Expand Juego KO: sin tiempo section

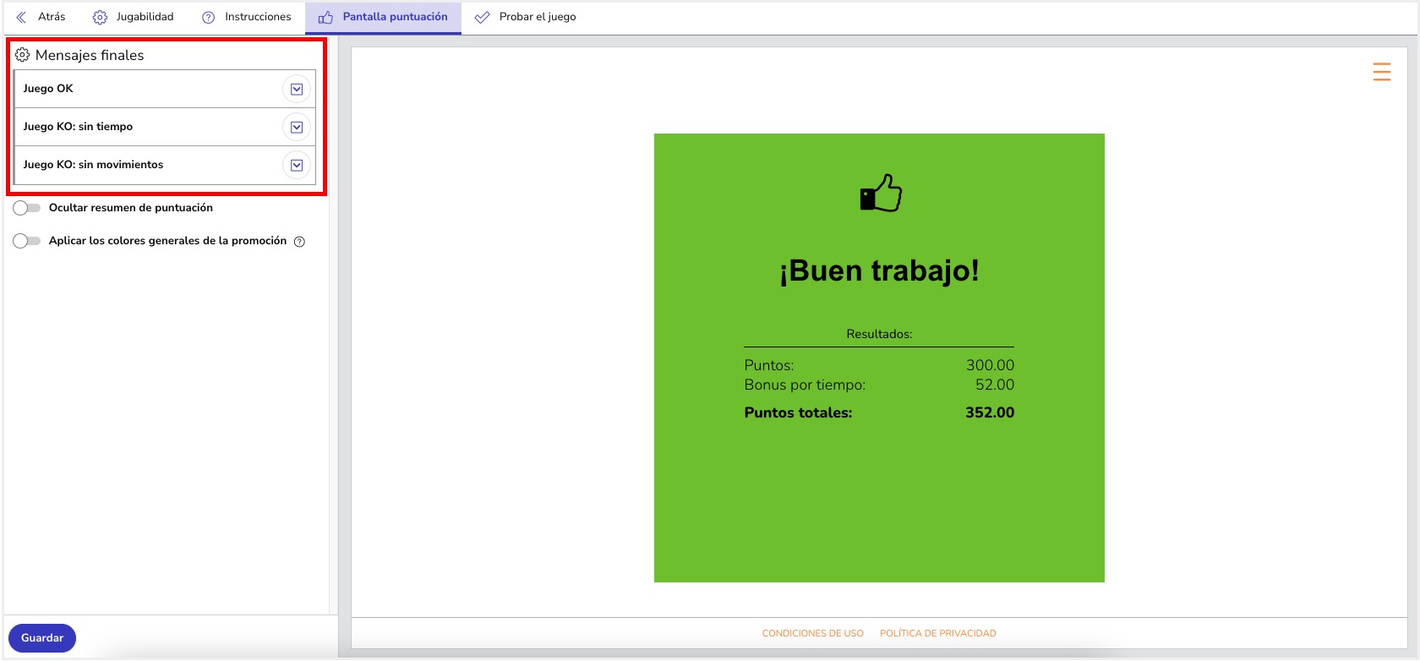coord(297,127)
